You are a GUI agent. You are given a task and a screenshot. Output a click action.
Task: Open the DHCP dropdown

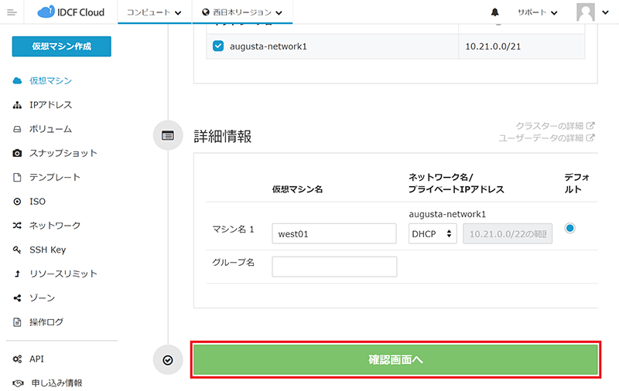click(433, 233)
